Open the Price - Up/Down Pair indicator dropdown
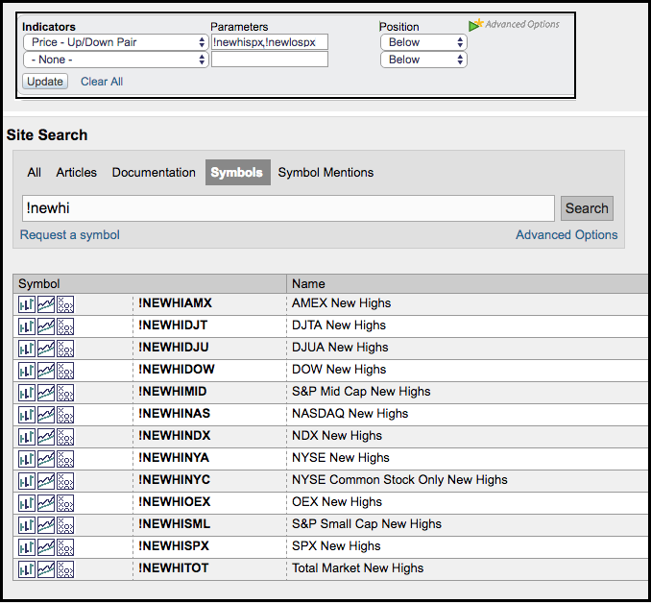Image resolution: width=651 pixels, height=603 pixels. pos(114,42)
